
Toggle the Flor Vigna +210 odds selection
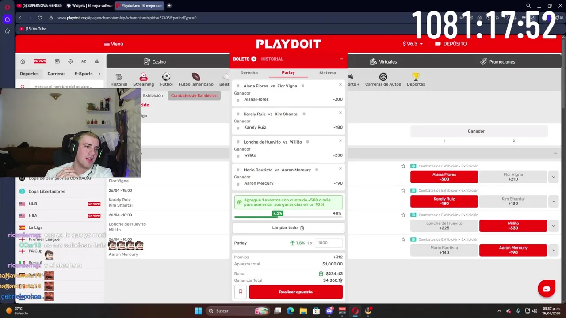point(513,177)
